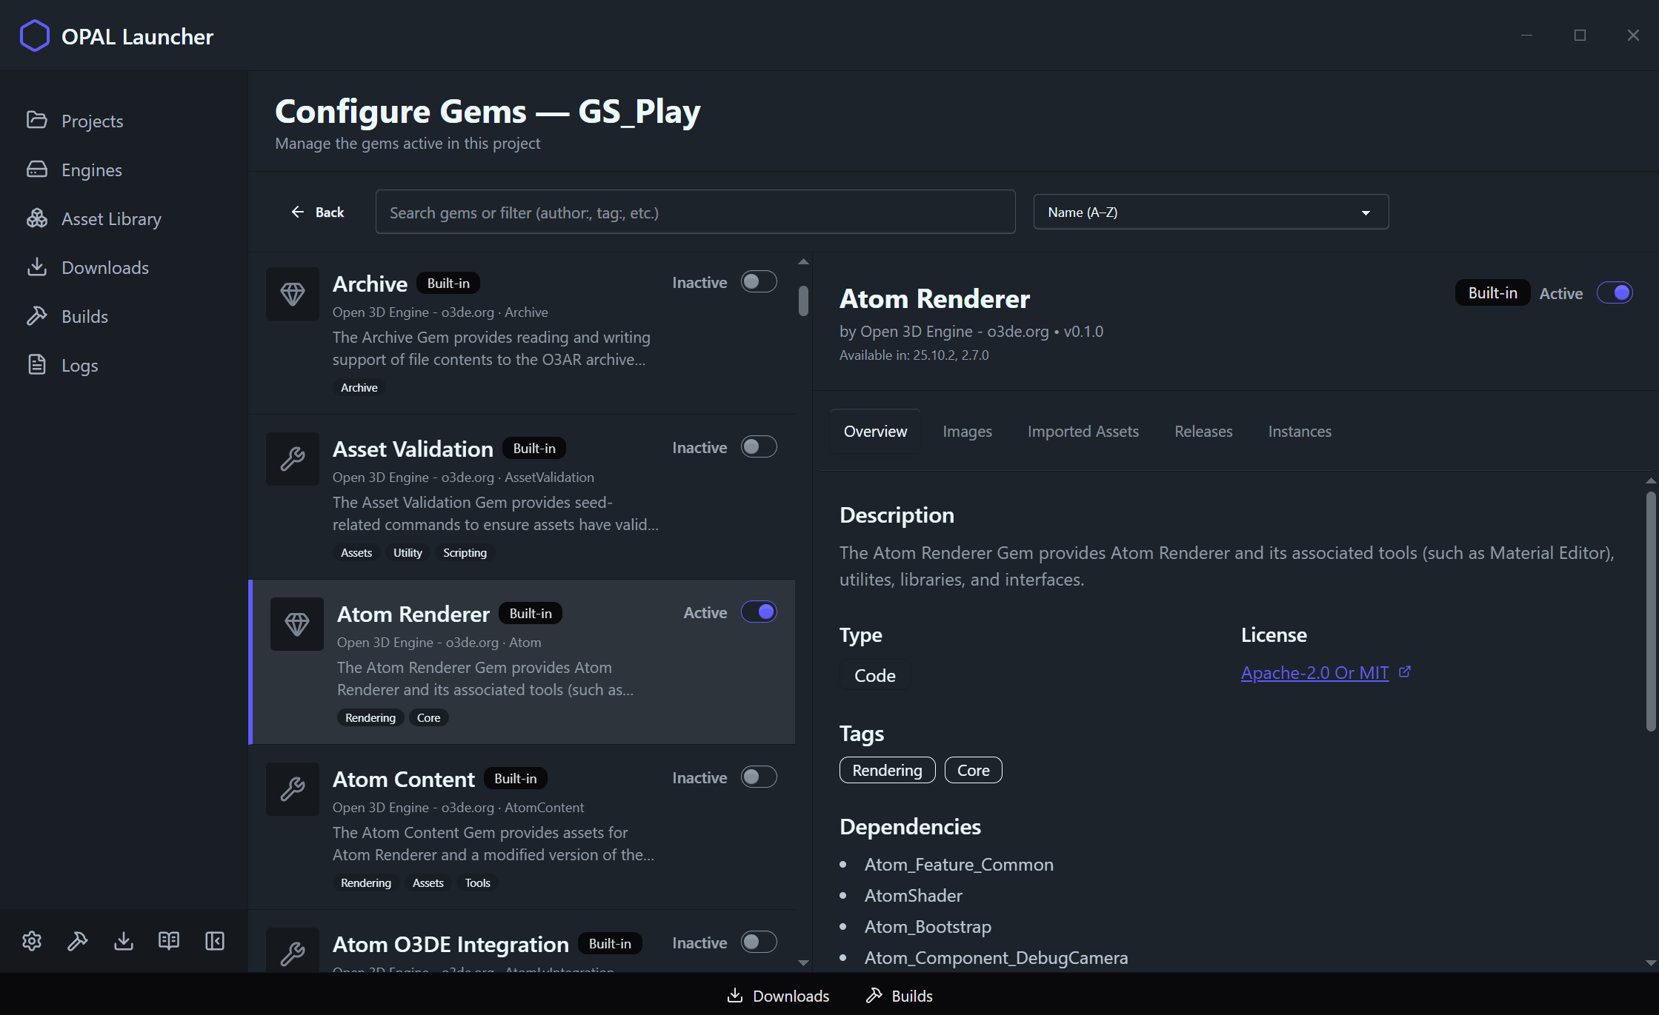
Task: Click the back arrow icon
Action: click(x=298, y=212)
